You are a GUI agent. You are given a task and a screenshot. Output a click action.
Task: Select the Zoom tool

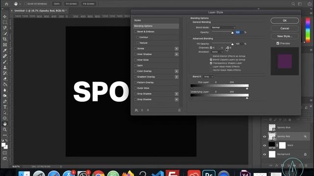coord(5,130)
